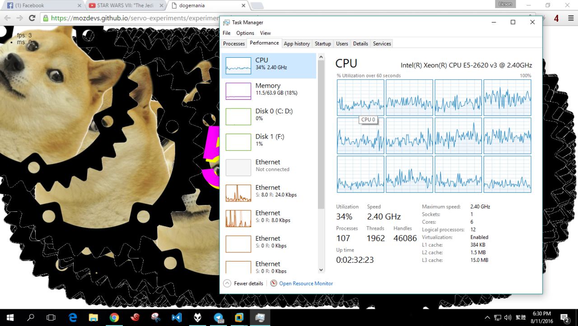Launch Visual Studio Code from taskbar
The image size is (578, 326).
coord(177,317)
